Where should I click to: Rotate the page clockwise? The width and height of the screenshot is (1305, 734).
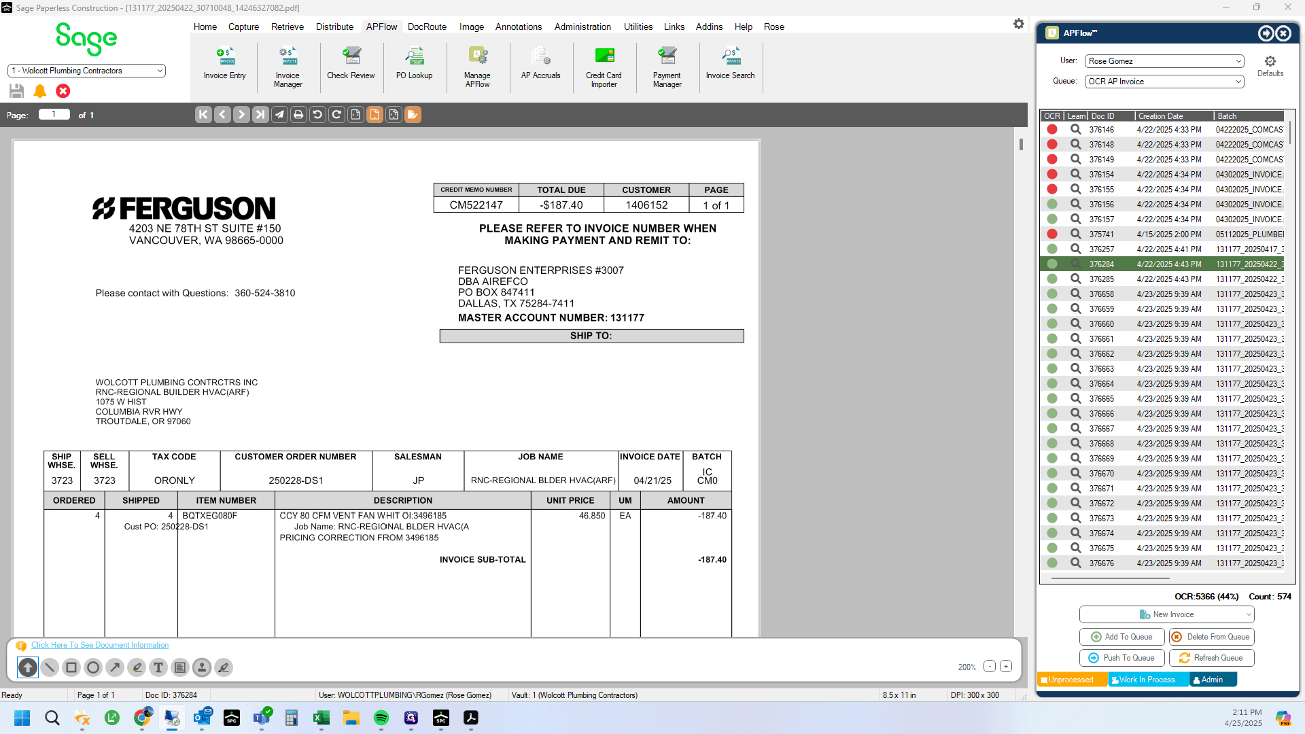[x=336, y=114]
